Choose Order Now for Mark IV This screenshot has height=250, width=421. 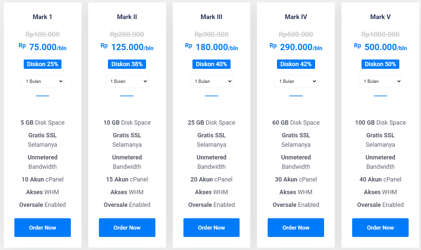tap(296, 228)
